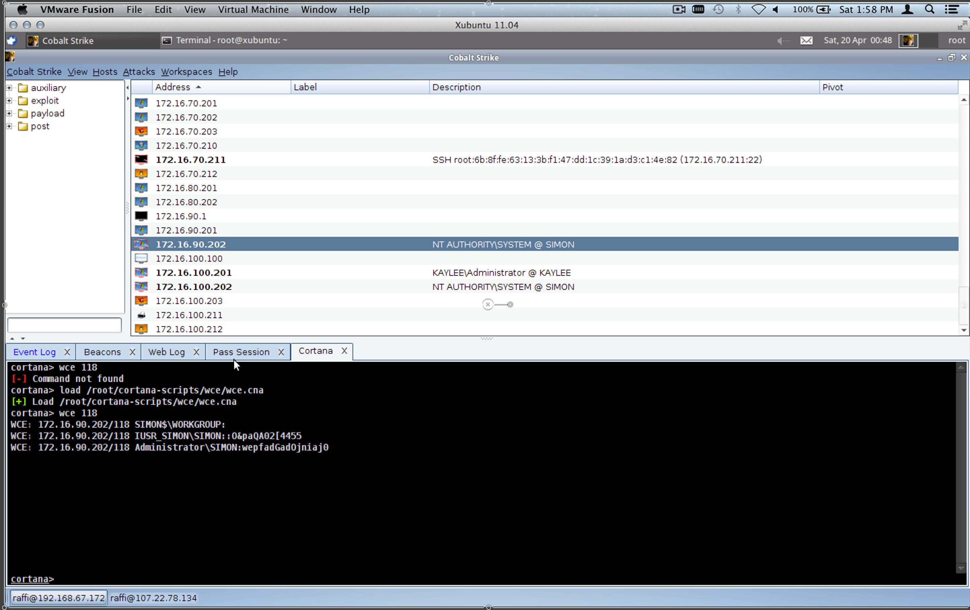Switch to the Beacons tab
Image resolution: width=970 pixels, height=610 pixels.
coord(102,352)
